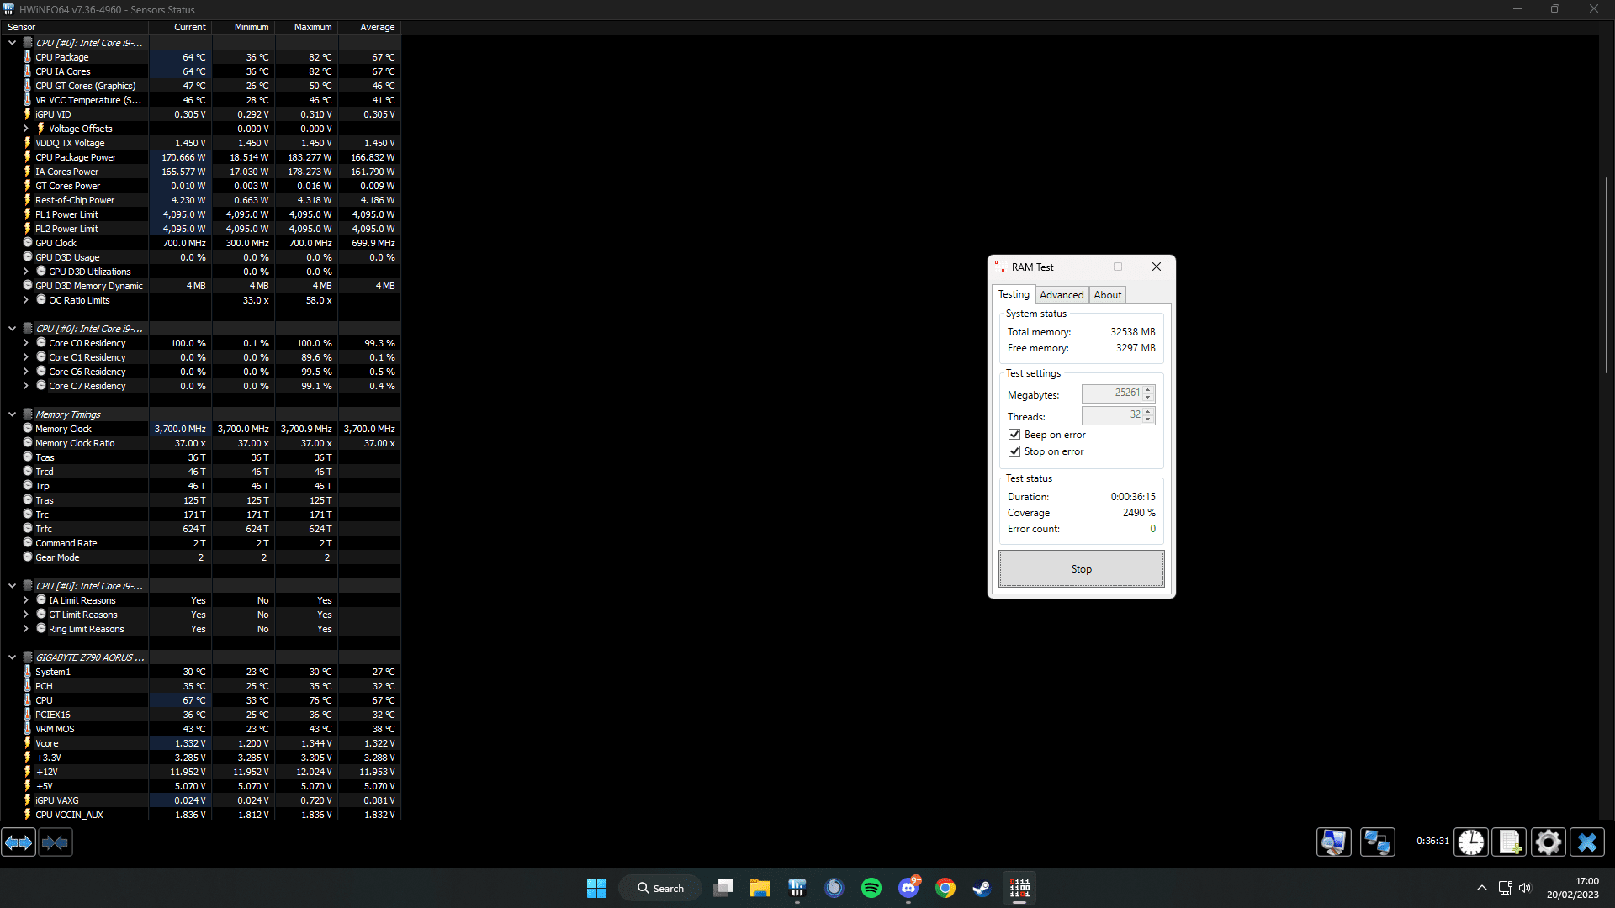Open Spotify from the taskbar
This screenshot has width=1615, height=908.
[871, 888]
